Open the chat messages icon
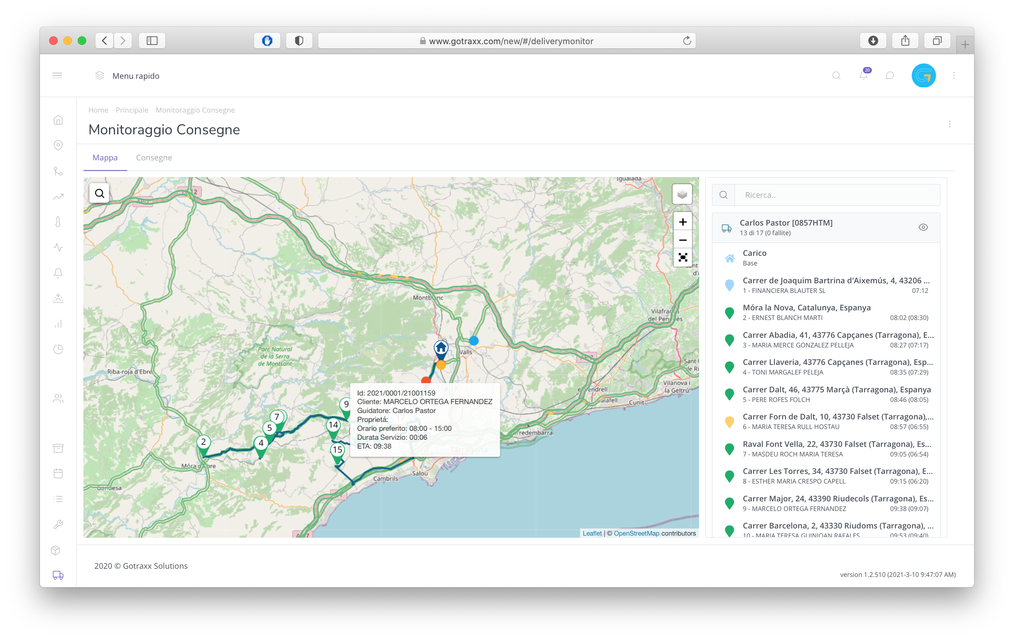This screenshot has width=1014, height=640. 890,76
